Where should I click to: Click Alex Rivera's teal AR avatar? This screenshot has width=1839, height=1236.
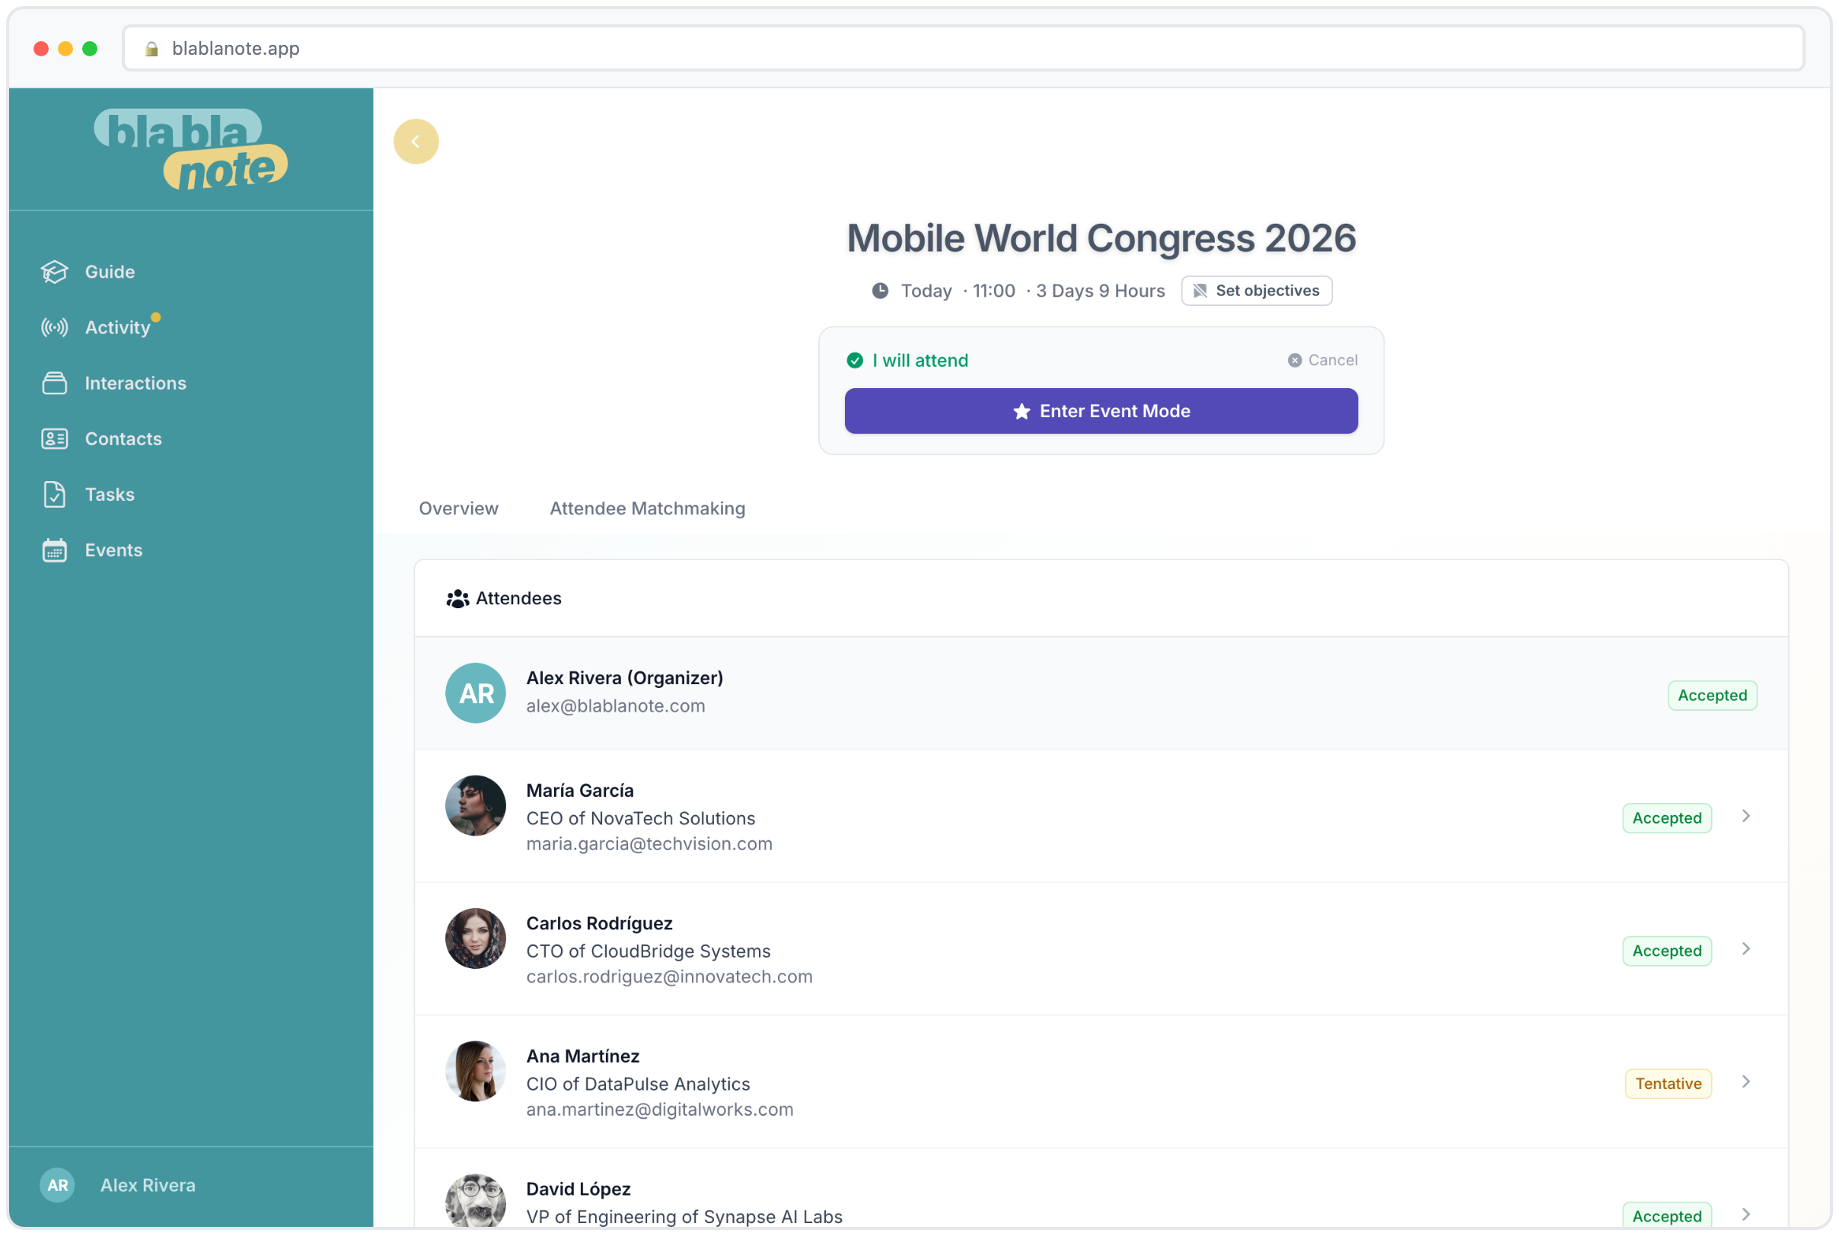475,693
